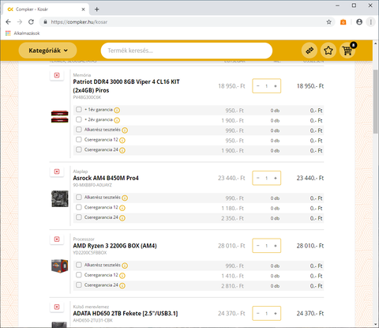
Task: Open the Chrome three-dot menu
Action: click(371, 22)
